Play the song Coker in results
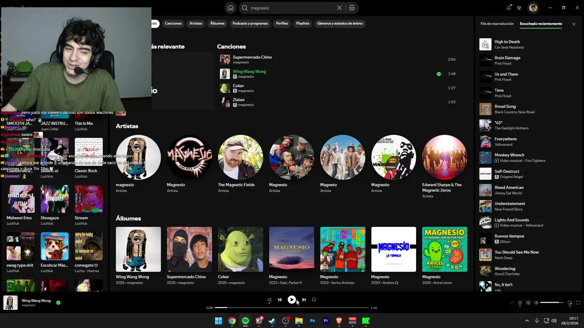Screen dimensions: 584x328 point(338,88)
